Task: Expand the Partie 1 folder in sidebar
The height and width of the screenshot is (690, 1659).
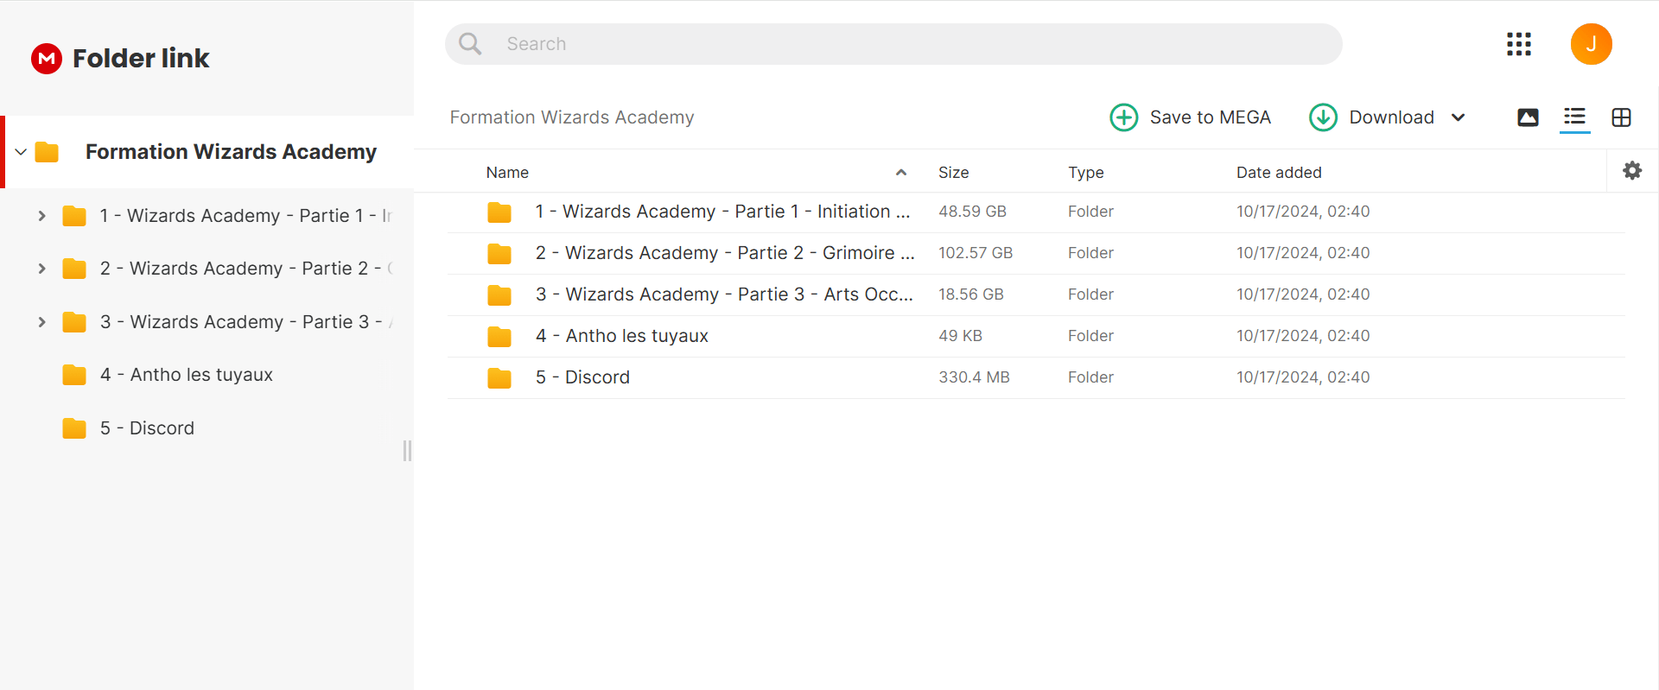Action: click(41, 216)
